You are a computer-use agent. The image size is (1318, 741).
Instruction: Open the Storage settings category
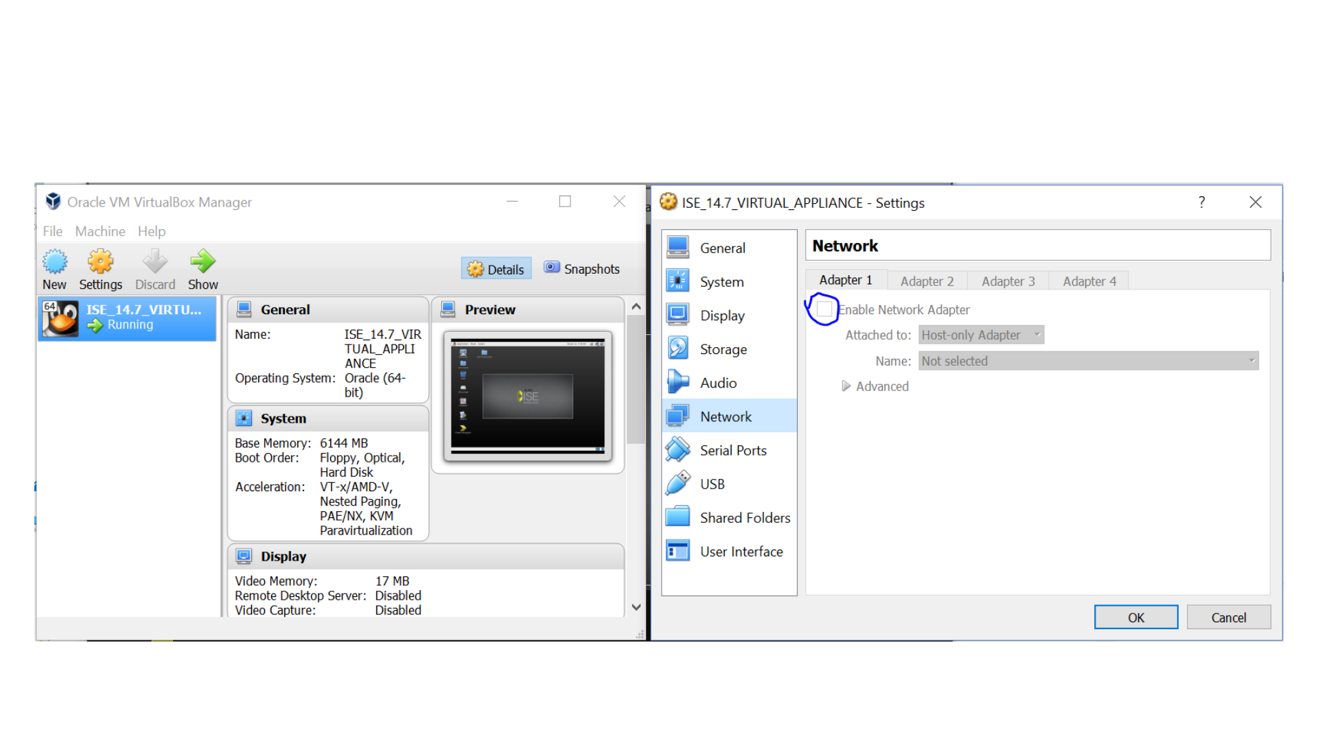(723, 349)
